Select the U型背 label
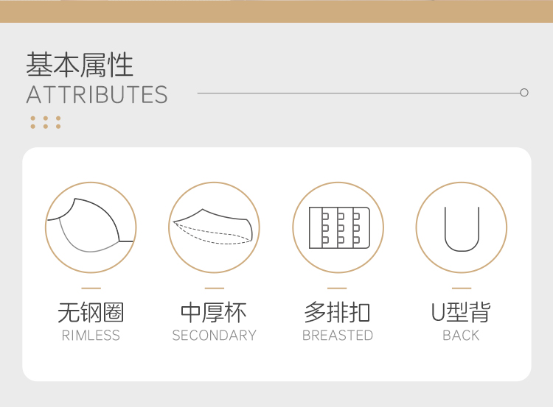Image resolution: width=553 pixels, height=407 pixels. tap(461, 312)
